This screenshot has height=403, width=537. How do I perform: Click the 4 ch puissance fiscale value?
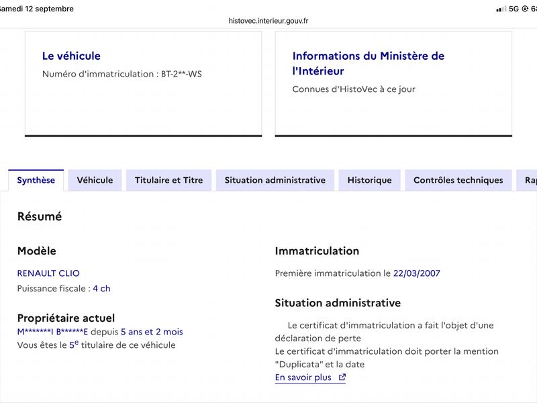pos(101,289)
